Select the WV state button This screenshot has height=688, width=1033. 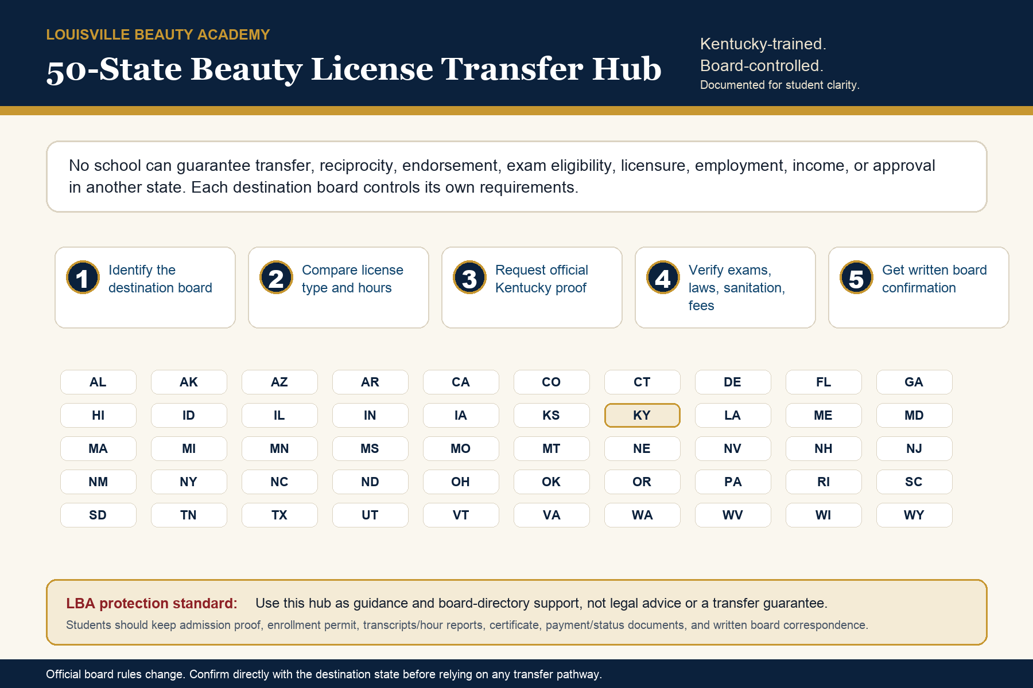click(x=733, y=515)
